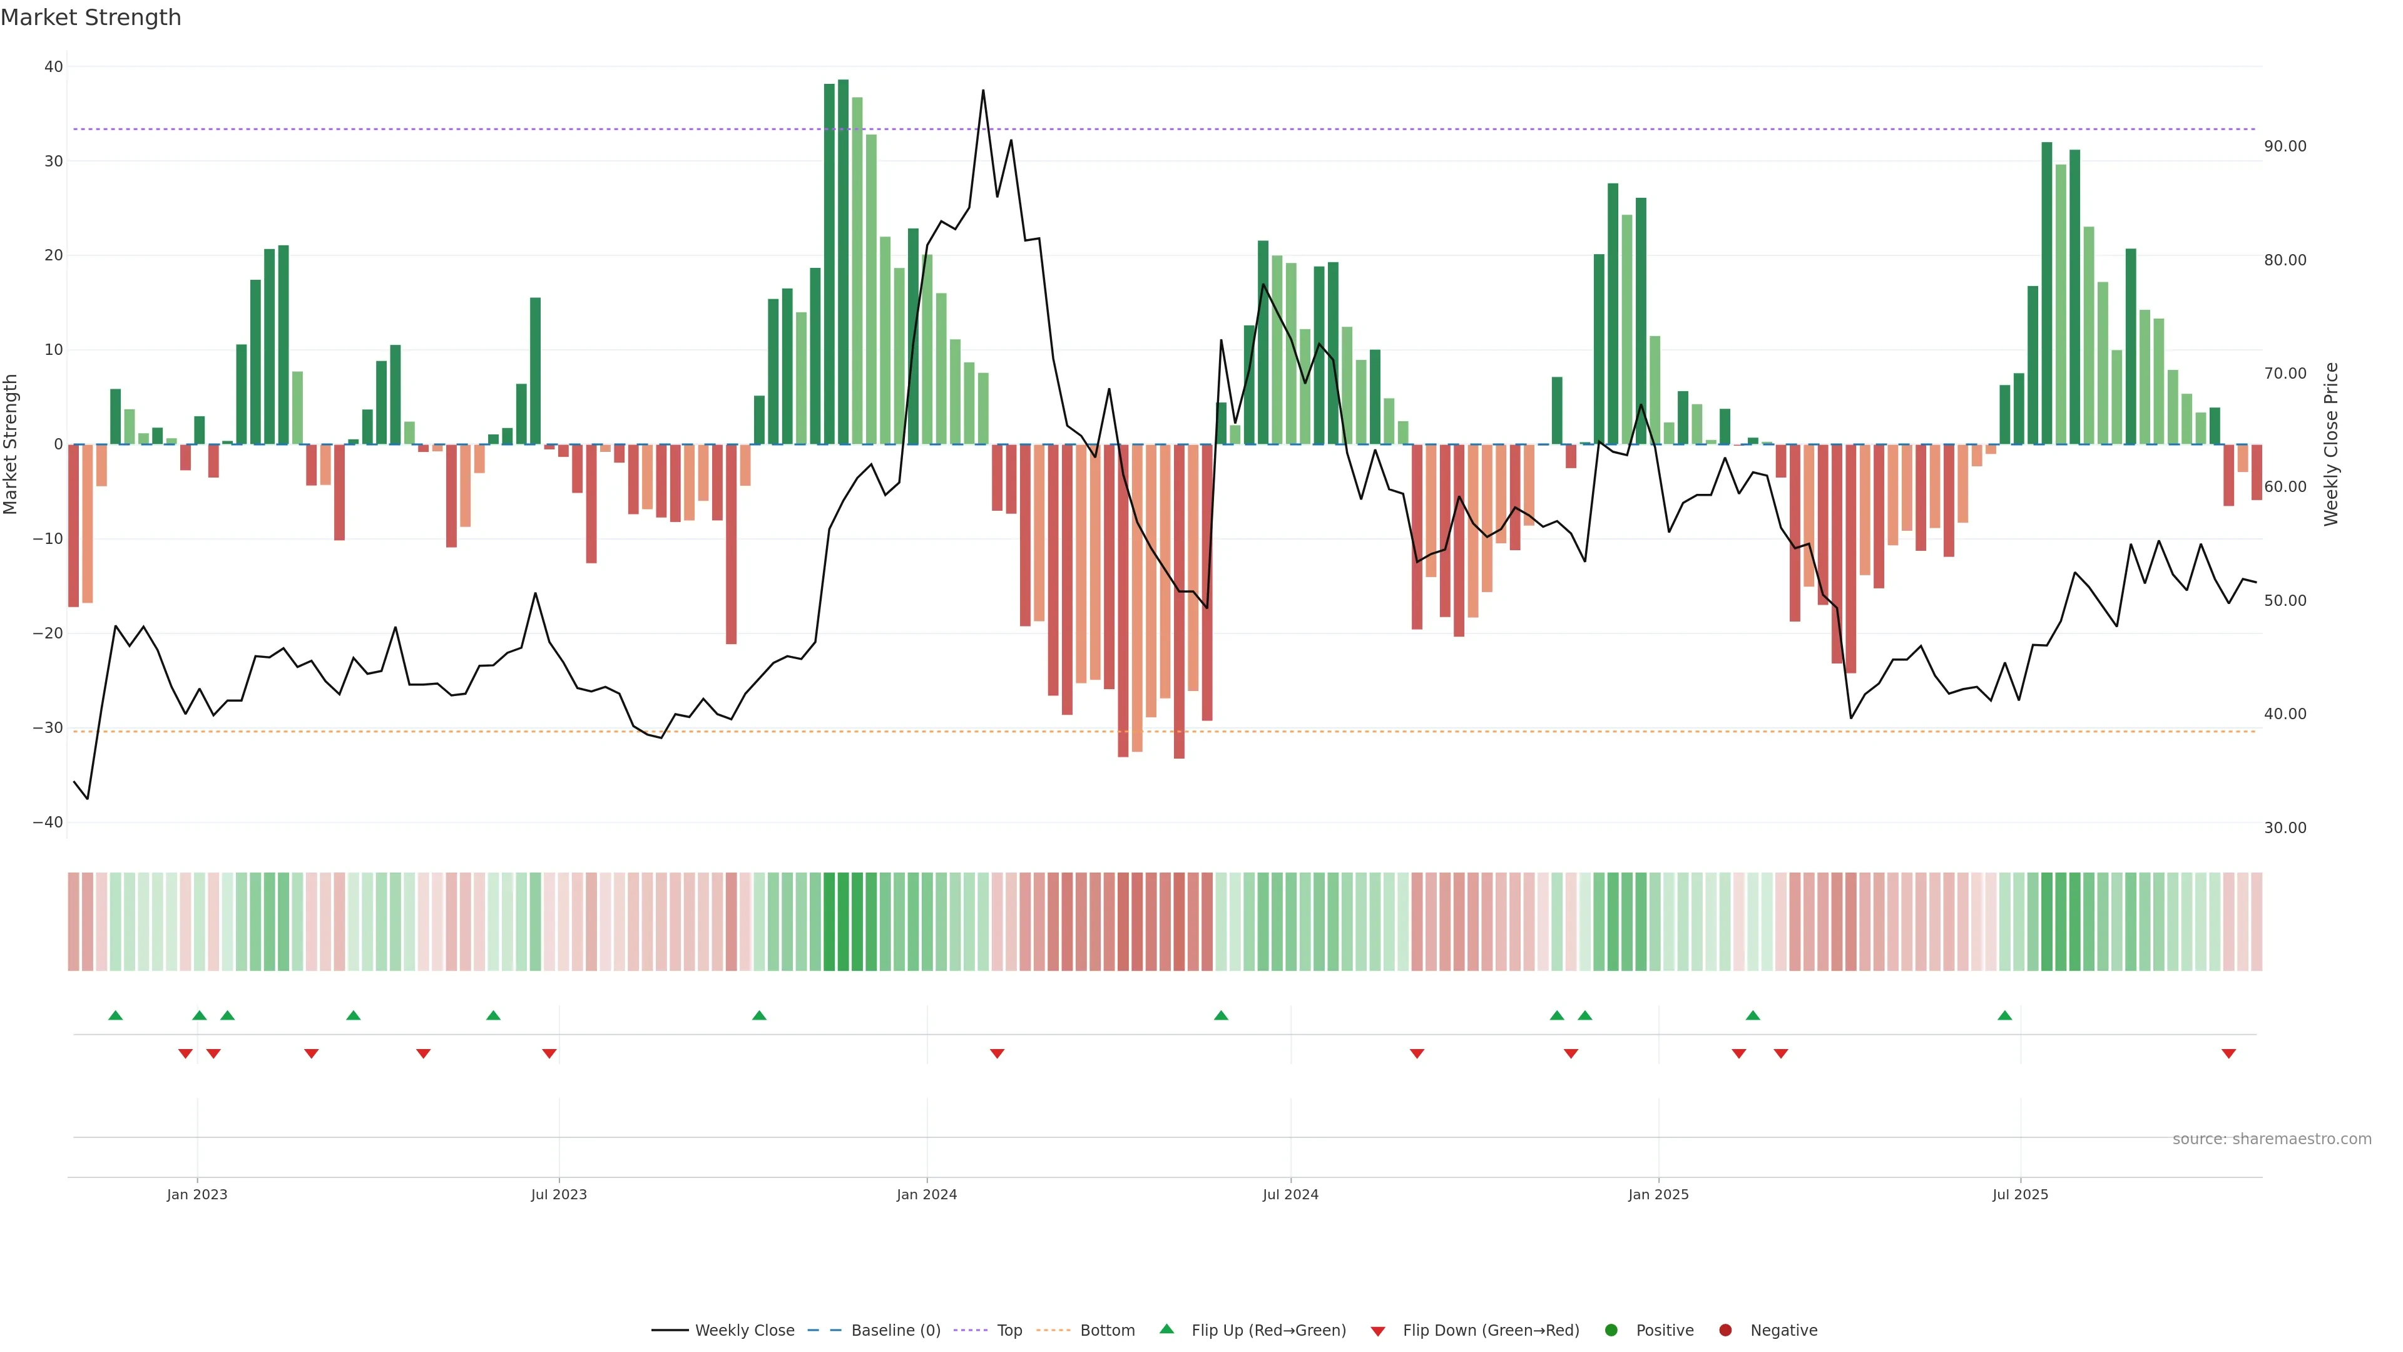Click the 90.00 right axis price label

click(2285, 146)
